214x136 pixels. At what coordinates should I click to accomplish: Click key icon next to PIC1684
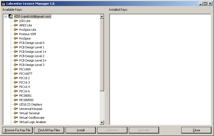pyautogui.click(x=16, y=69)
